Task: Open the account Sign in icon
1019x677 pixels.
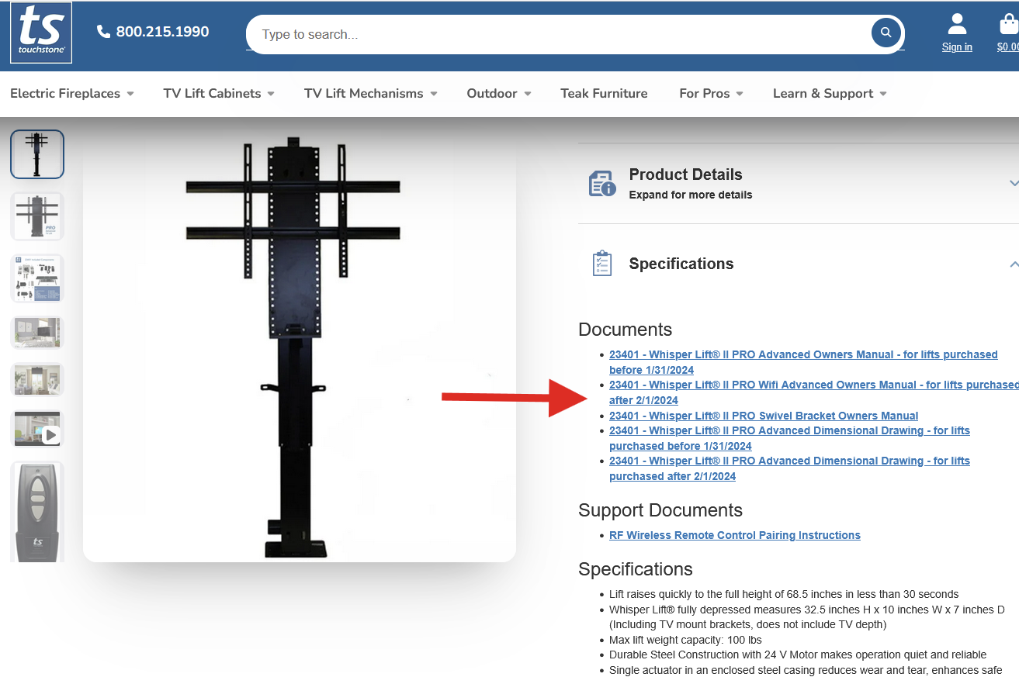Action: (x=957, y=24)
